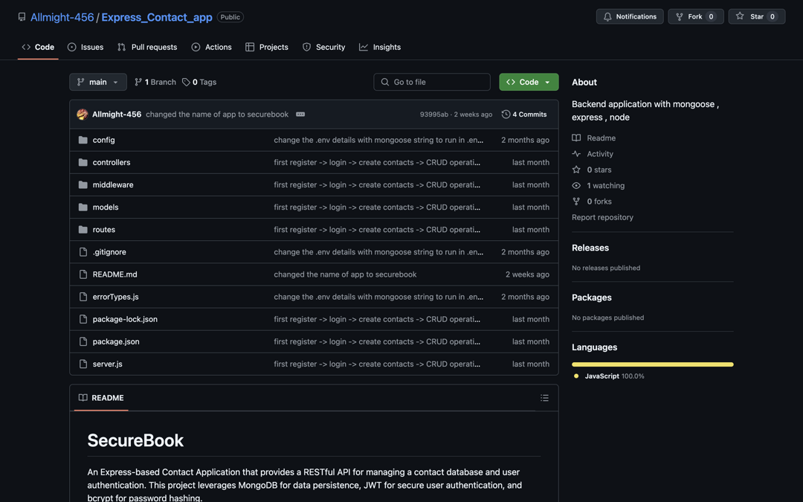Focus the Go to file search field
803x502 pixels.
(432, 82)
